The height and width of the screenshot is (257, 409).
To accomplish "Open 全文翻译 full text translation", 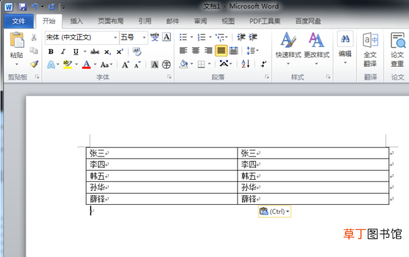I will [x=370, y=50].
